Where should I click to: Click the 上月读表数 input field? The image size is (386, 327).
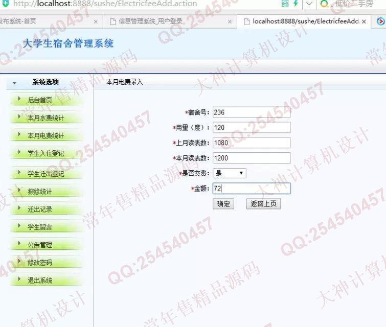pyautogui.click(x=252, y=143)
